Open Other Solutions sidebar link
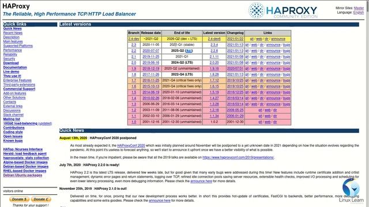The image size is (369, 207). tap(14, 97)
